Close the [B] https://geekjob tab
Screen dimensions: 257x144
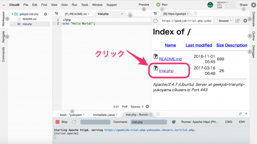188,14
